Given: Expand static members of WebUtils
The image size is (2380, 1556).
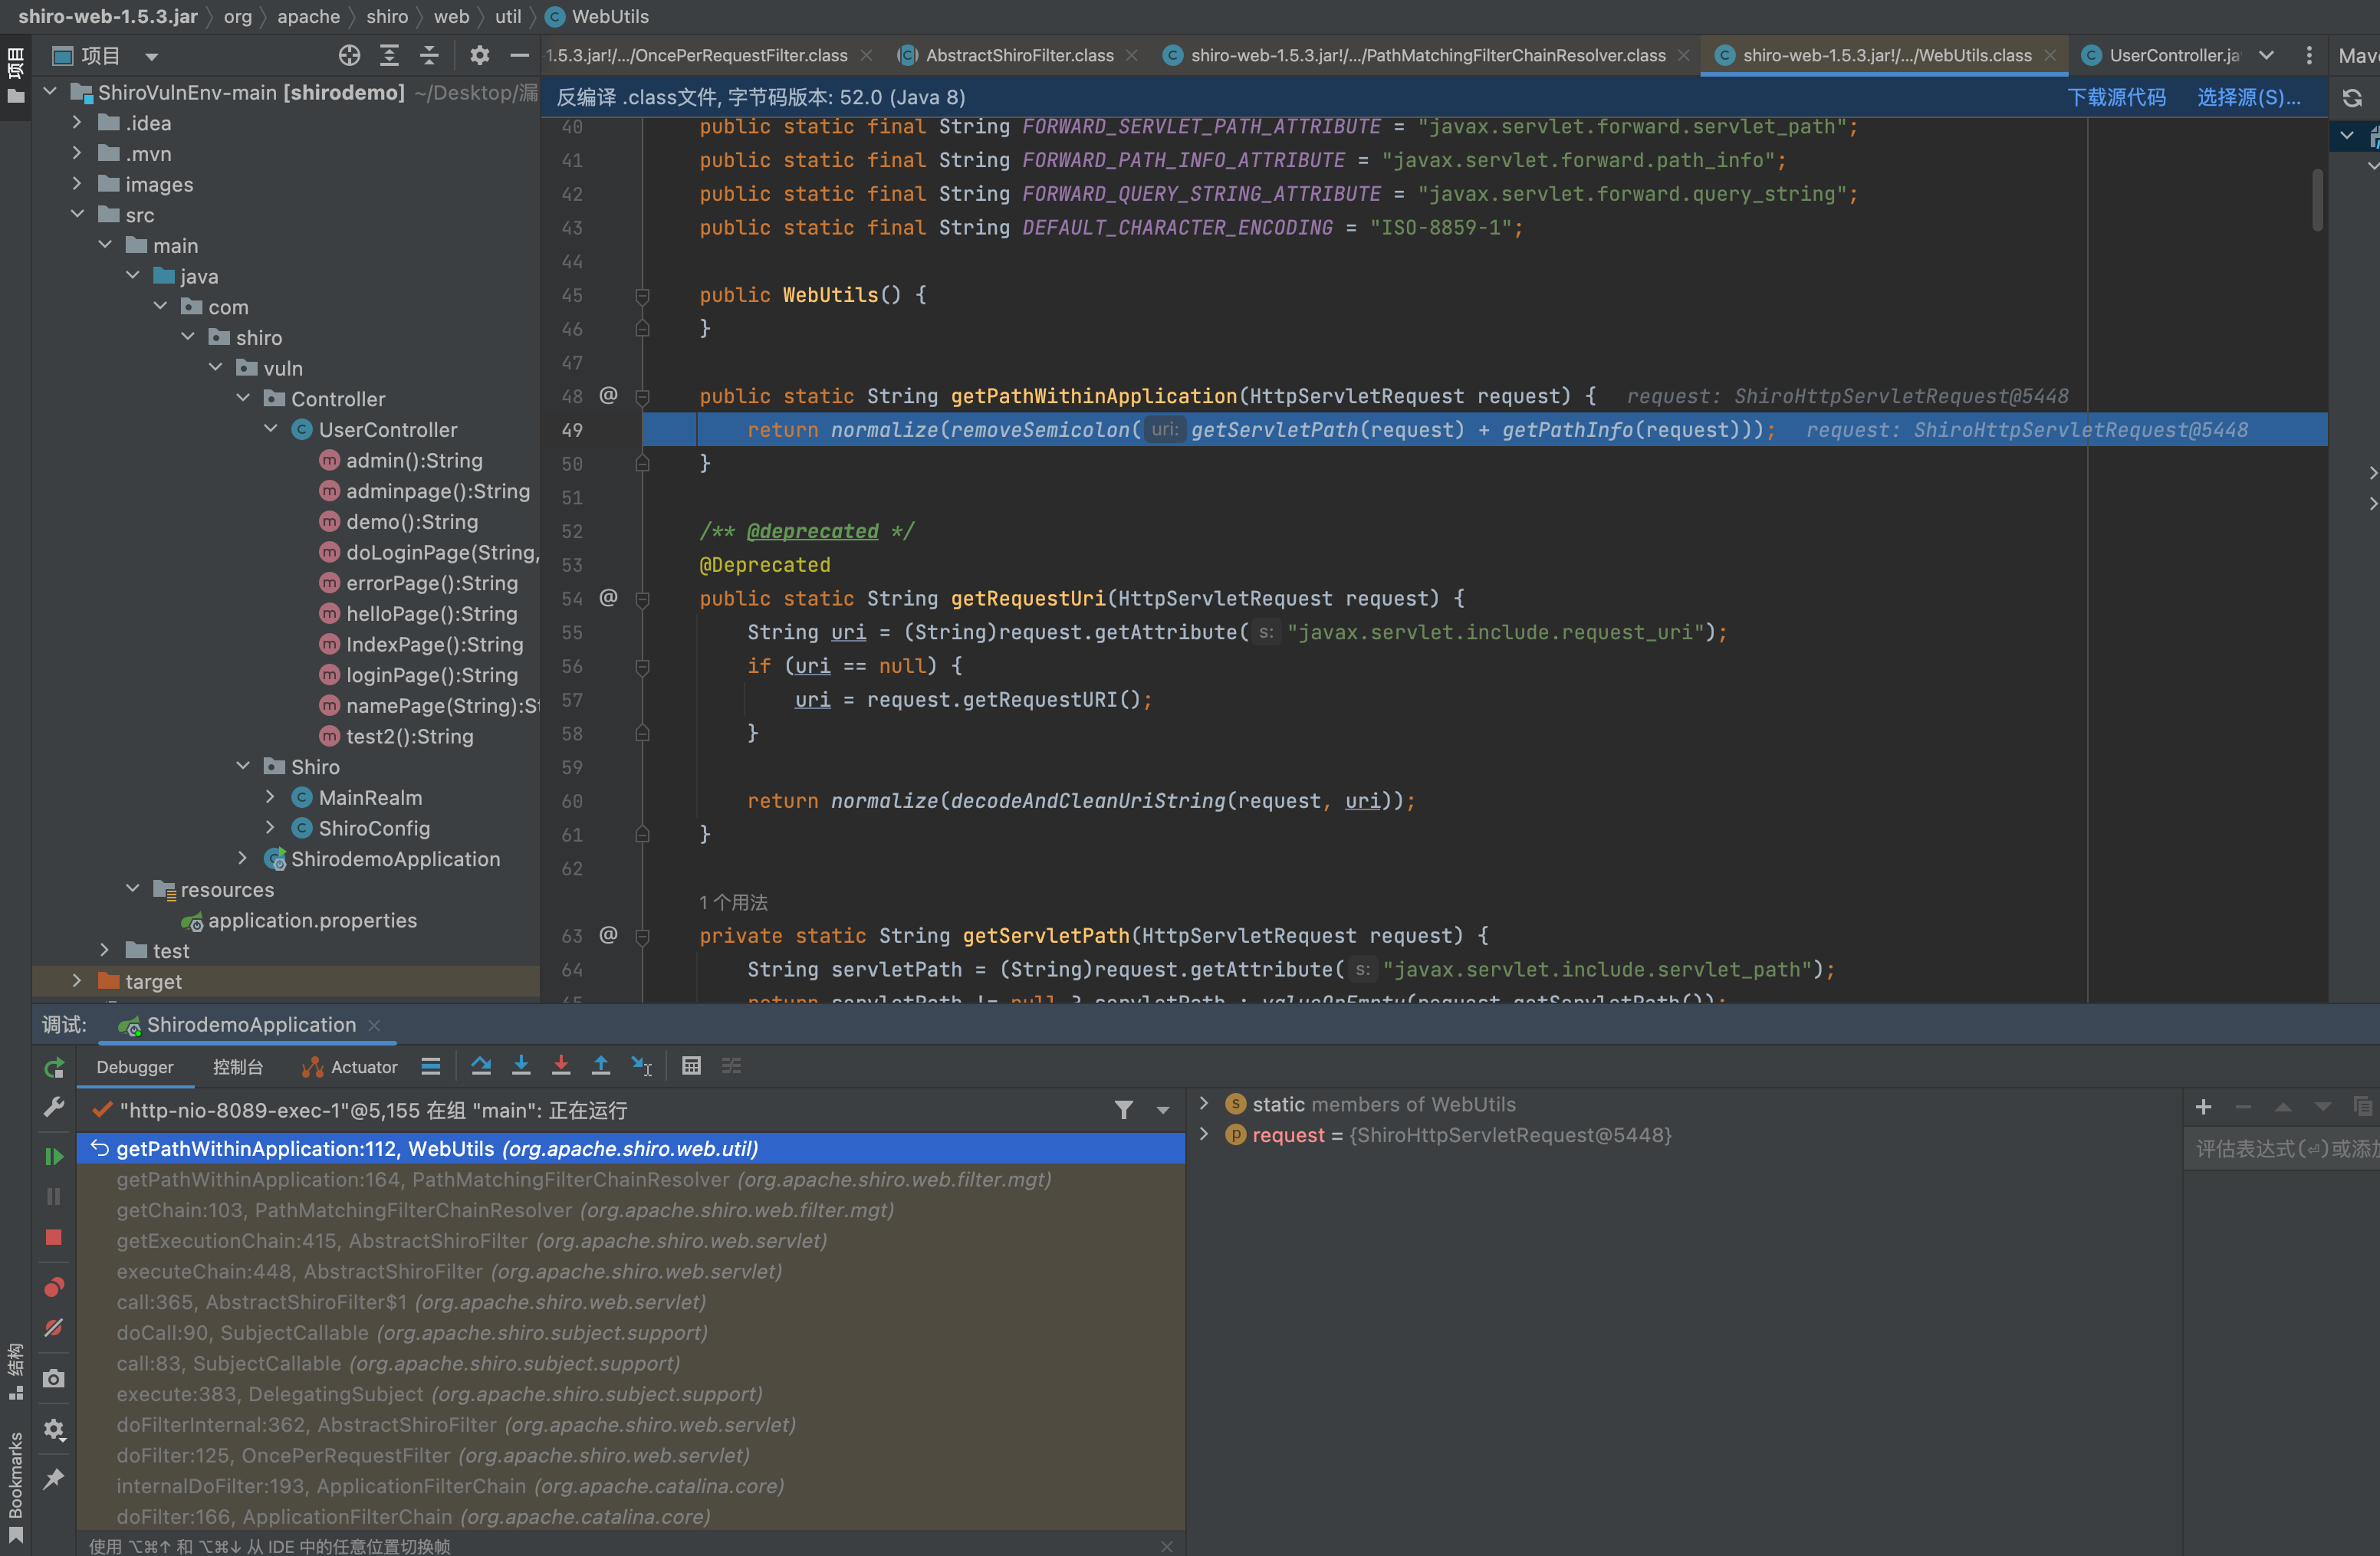Looking at the screenshot, I should [x=1204, y=1103].
